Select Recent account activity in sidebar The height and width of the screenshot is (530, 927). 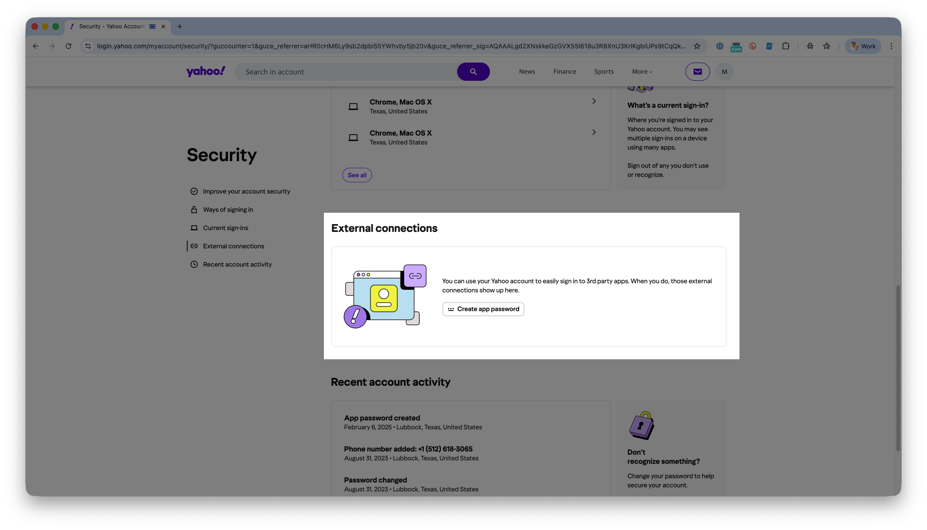tap(237, 264)
